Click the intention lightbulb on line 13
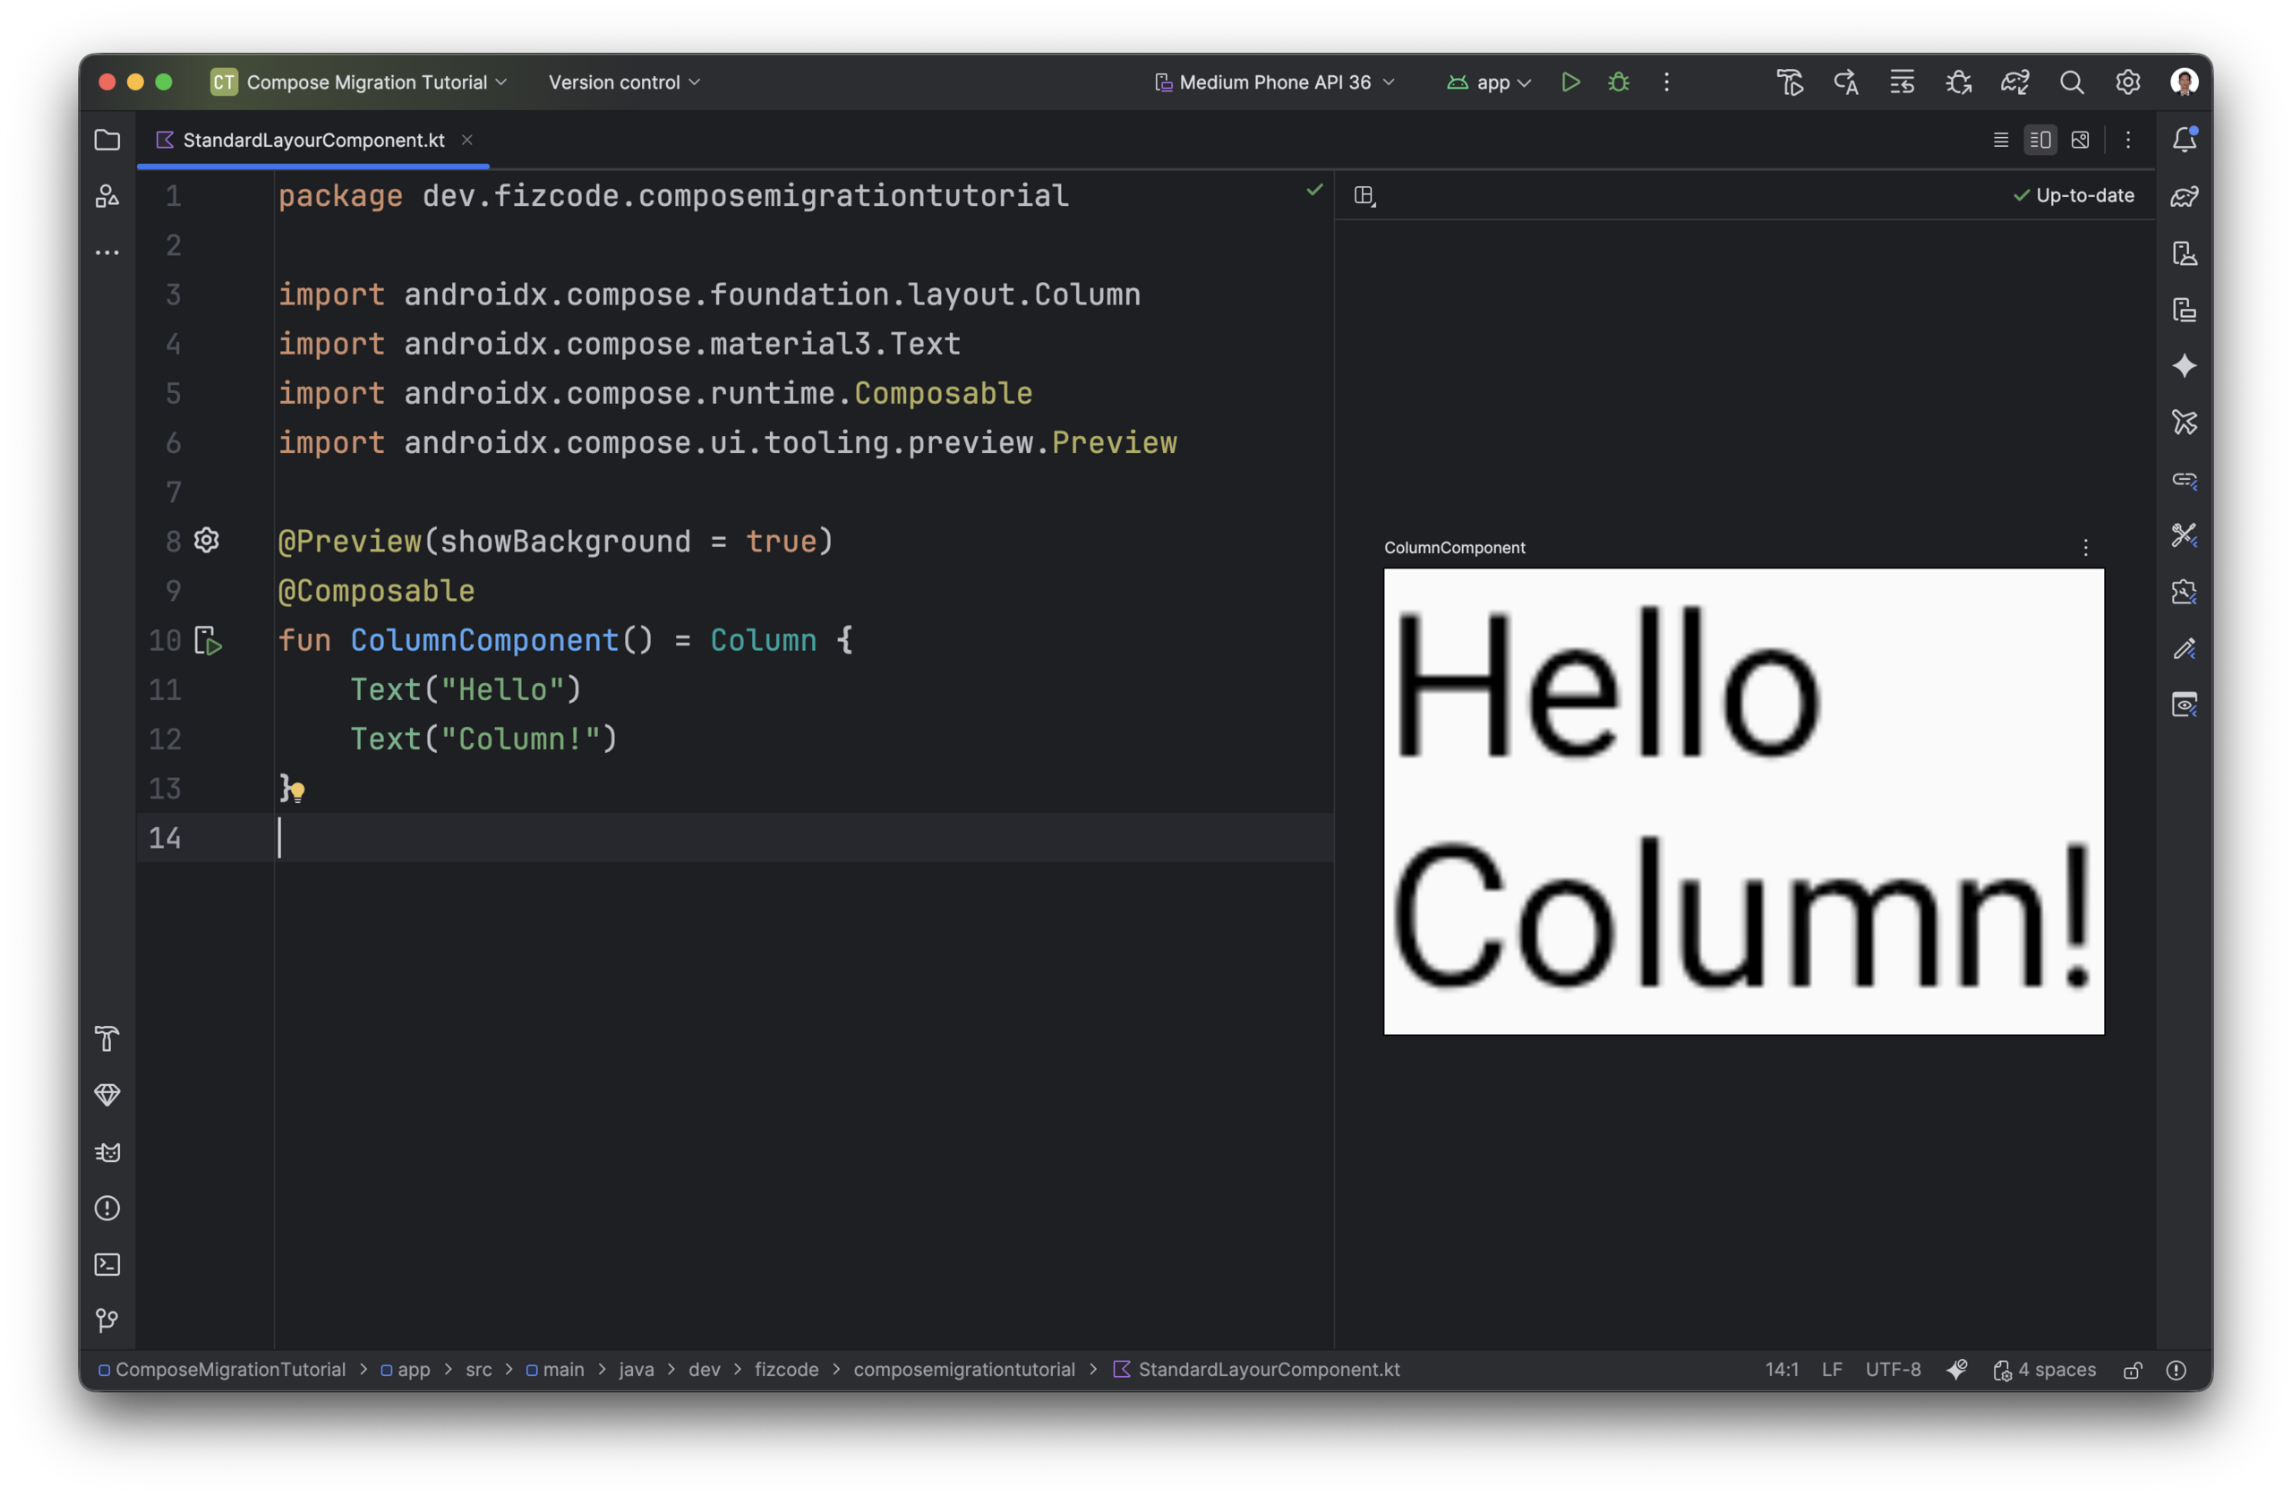The width and height of the screenshot is (2292, 1496). 297,791
